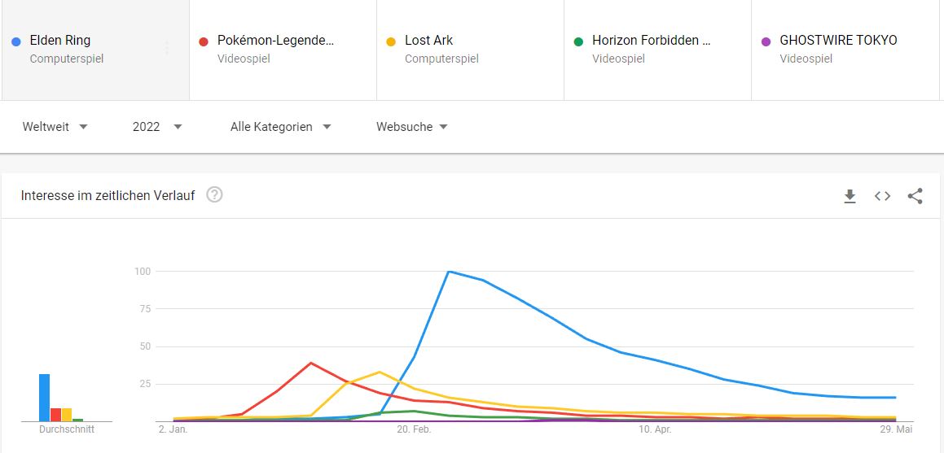
Task: Select the Elden Ring search term card
Action: [x=96, y=50]
